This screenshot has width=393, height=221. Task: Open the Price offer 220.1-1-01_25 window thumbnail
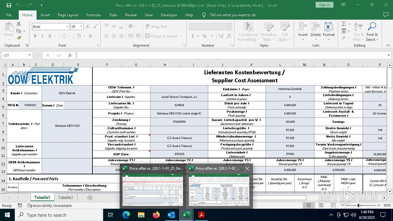point(153,187)
